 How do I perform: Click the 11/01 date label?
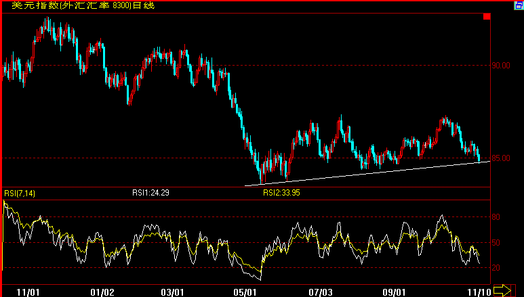tap(28, 293)
